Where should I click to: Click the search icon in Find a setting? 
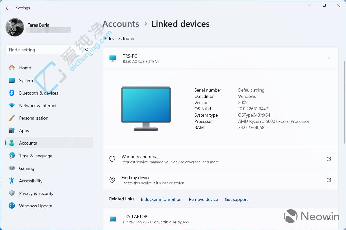tap(87, 50)
